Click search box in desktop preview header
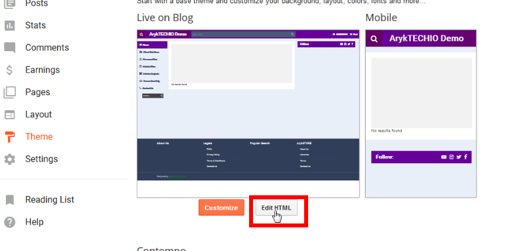The width and height of the screenshot is (510, 251). click(x=243, y=34)
